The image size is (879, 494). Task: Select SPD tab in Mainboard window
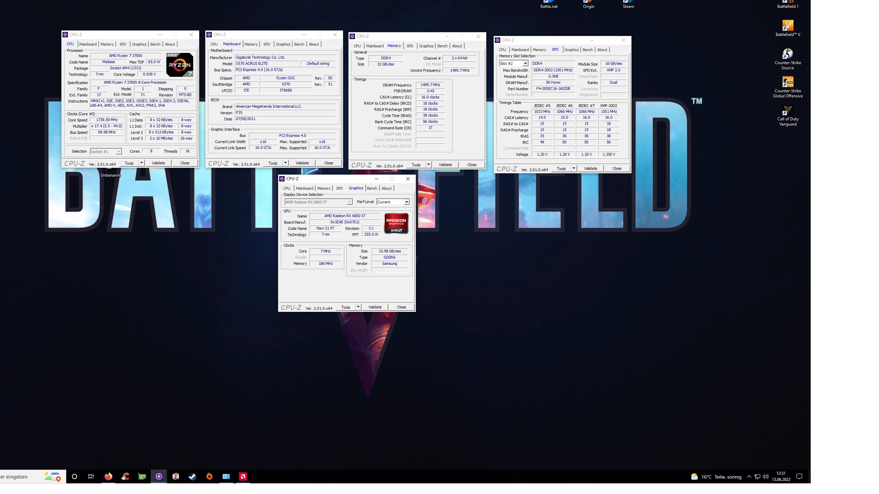266,44
